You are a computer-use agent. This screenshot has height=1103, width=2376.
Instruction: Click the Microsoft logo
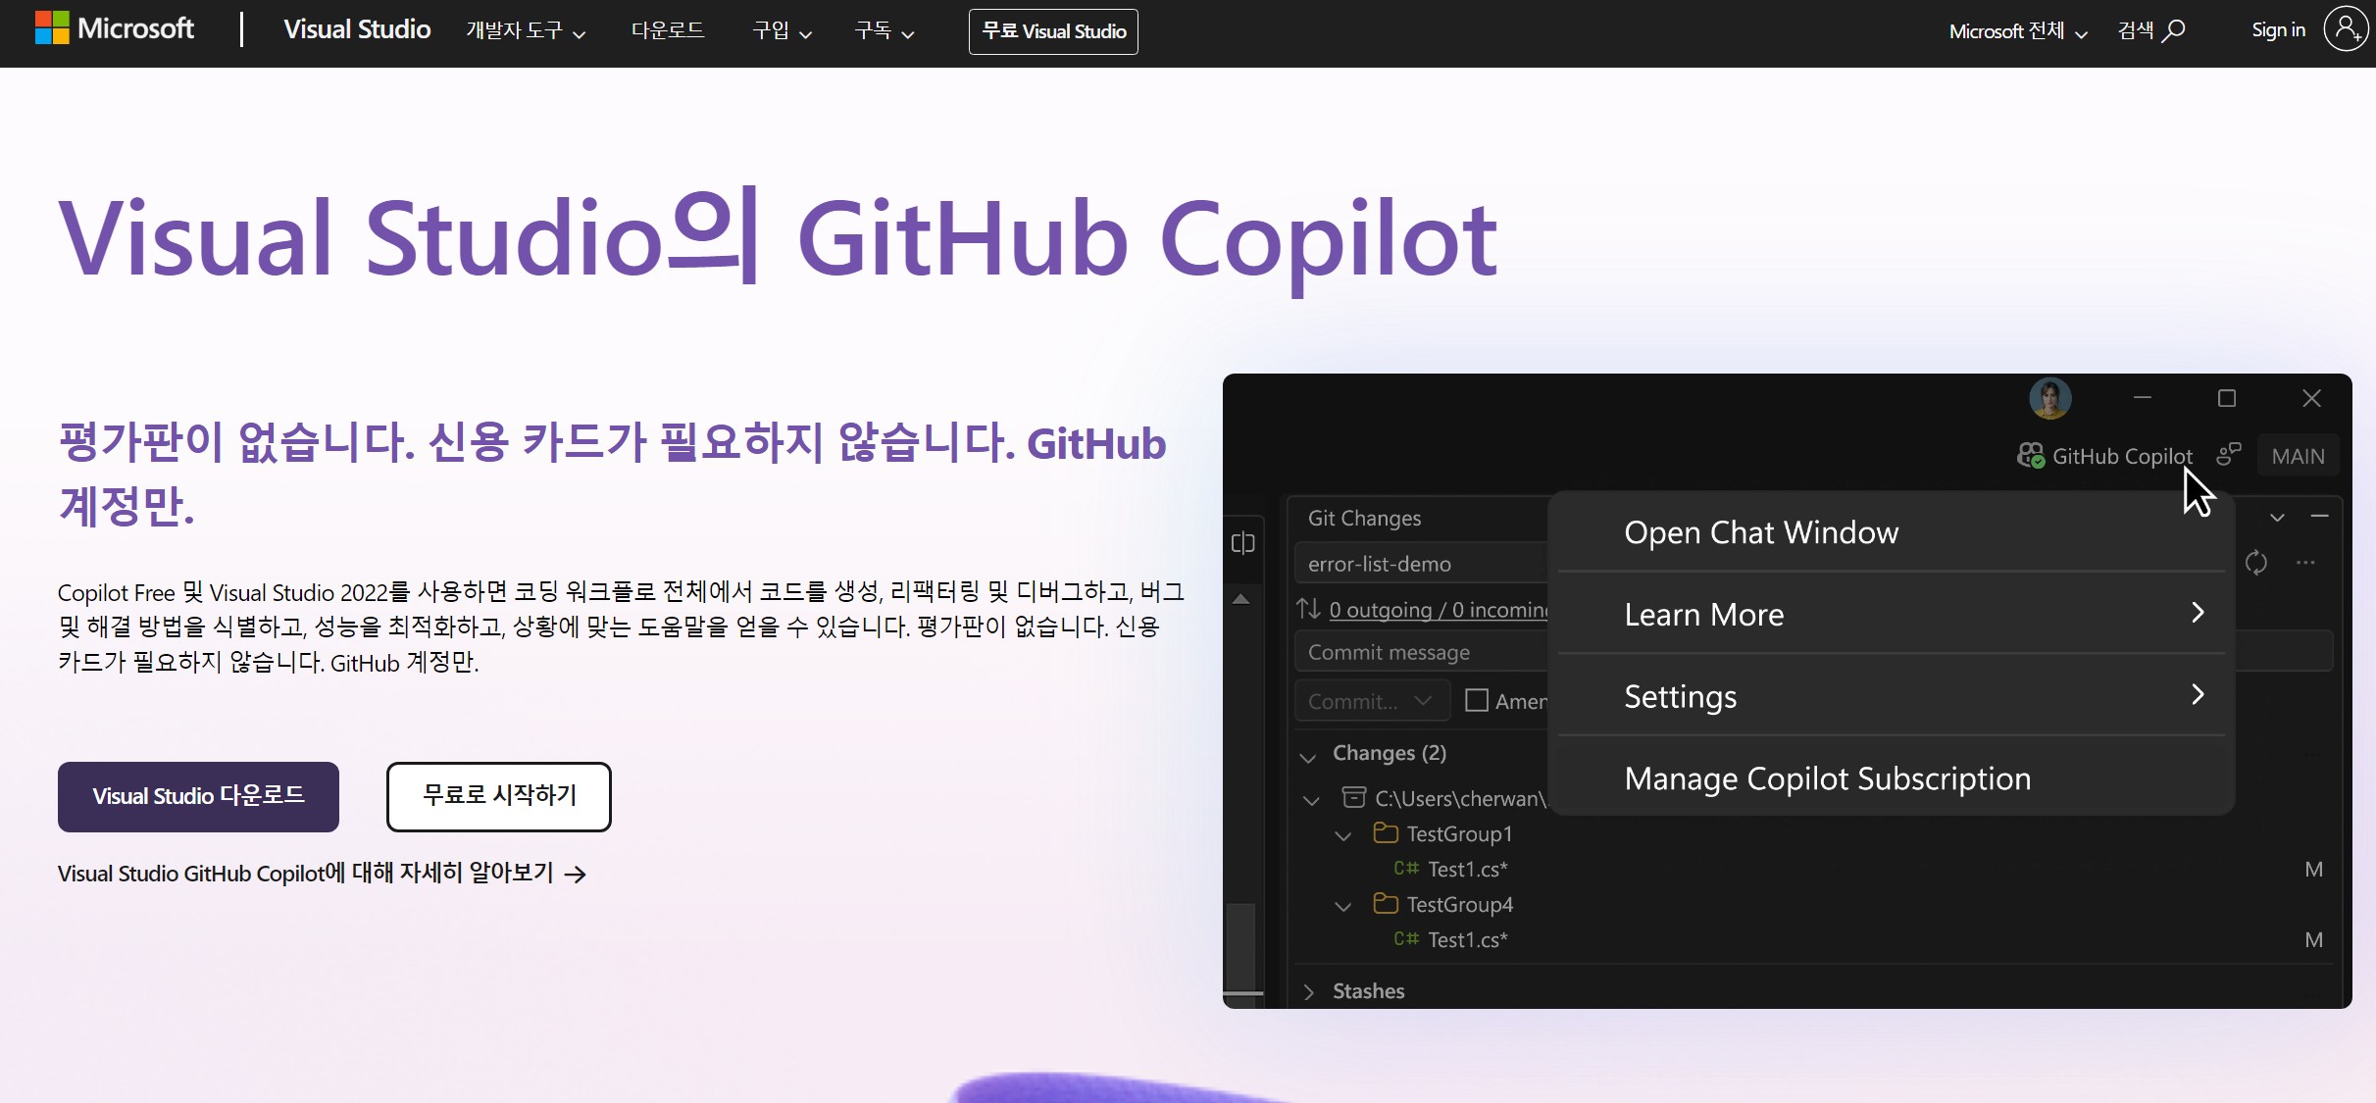coord(114,28)
